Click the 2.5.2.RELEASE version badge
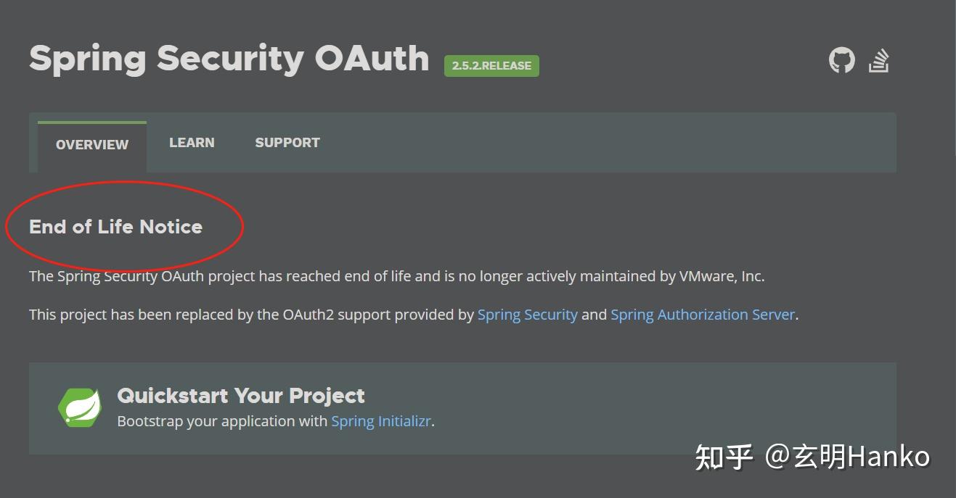 coord(491,65)
